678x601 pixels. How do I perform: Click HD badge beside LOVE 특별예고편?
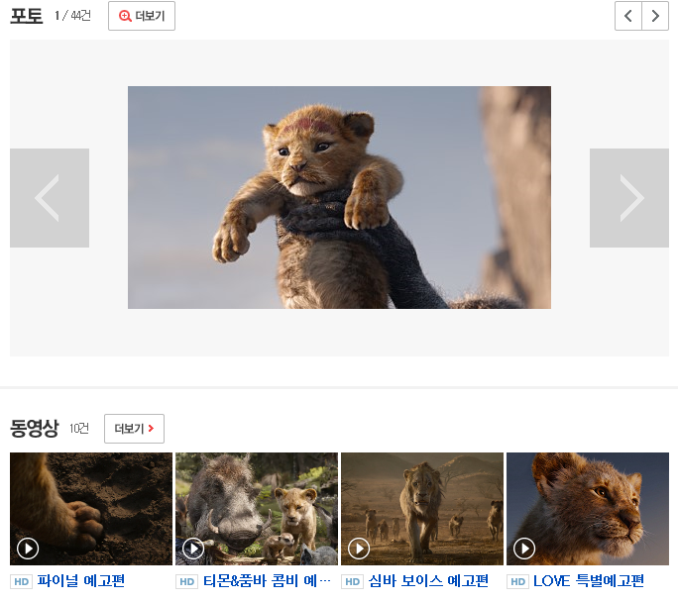point(518,581)
